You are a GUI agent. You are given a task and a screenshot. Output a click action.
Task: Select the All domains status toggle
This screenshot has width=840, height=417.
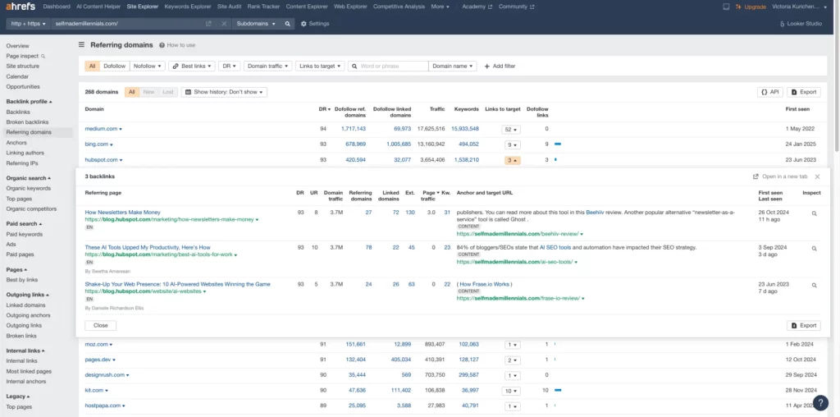point(132,92)
